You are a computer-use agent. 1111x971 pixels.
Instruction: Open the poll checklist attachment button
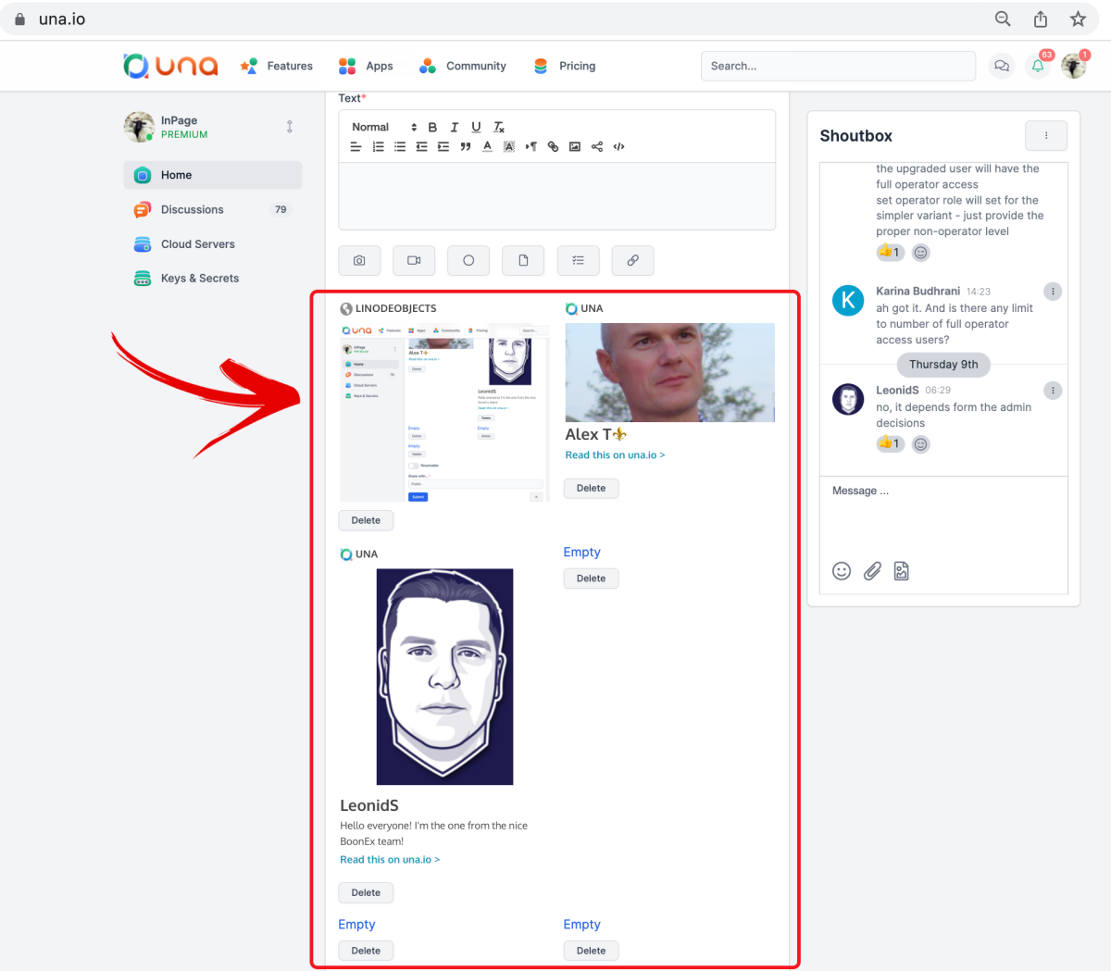pos(578,261)
